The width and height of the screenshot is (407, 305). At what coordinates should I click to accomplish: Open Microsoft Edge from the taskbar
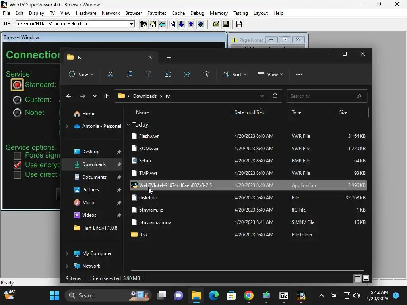213,295
